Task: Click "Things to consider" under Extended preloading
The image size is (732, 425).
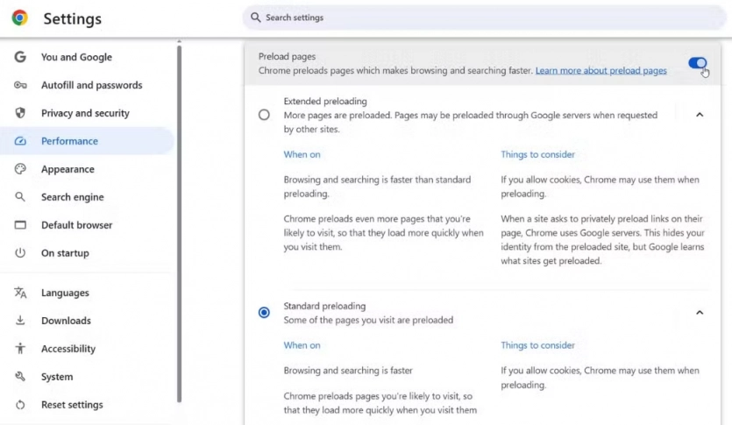Action: (537, 154)
